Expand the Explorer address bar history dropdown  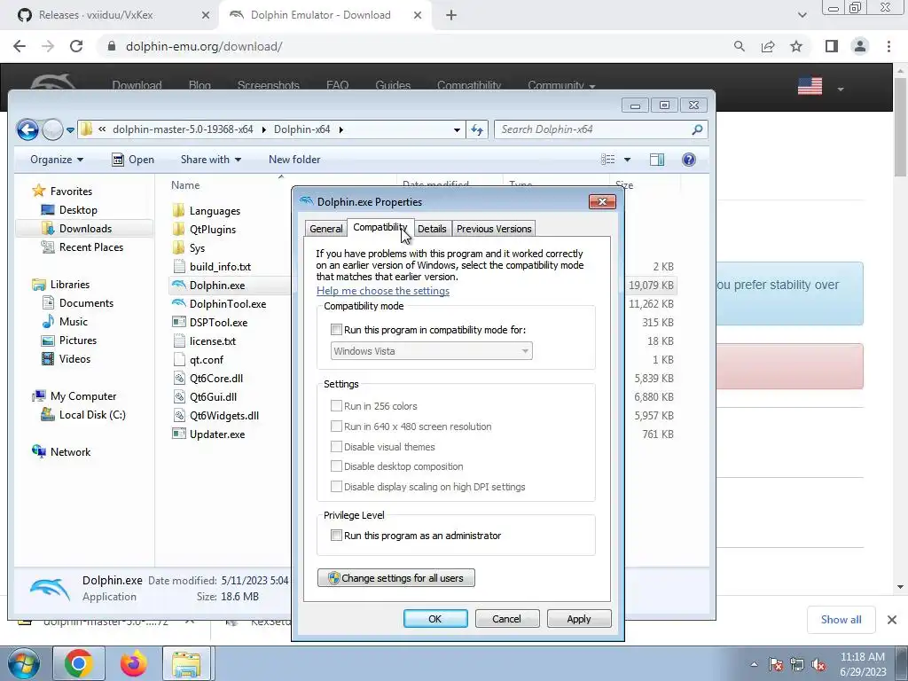(x=457, y=129)
